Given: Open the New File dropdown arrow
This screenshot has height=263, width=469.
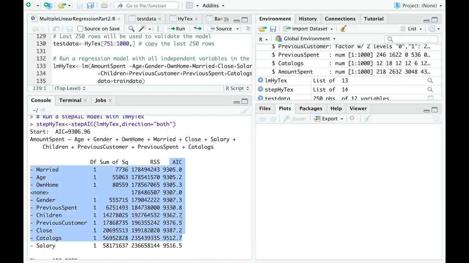Looking at the screenshot, I should (x=37, y=5).
